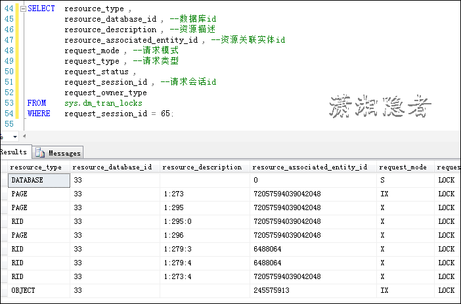
Task: Select the DATABASE resource_type cell
Action: (39, 180)
